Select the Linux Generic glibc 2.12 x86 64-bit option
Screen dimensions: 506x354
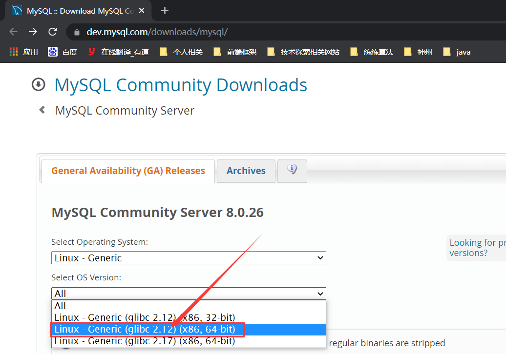tap(147, 329)
